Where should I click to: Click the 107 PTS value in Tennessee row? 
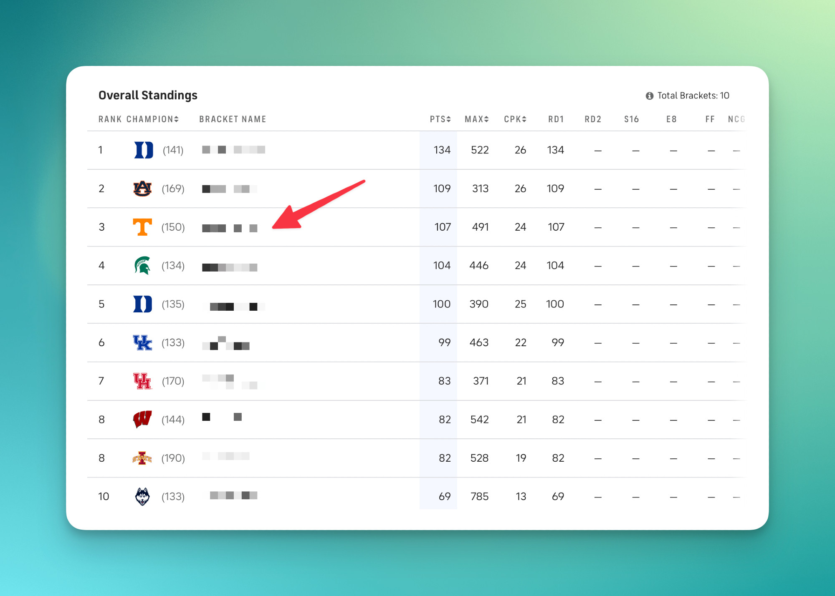443,227
